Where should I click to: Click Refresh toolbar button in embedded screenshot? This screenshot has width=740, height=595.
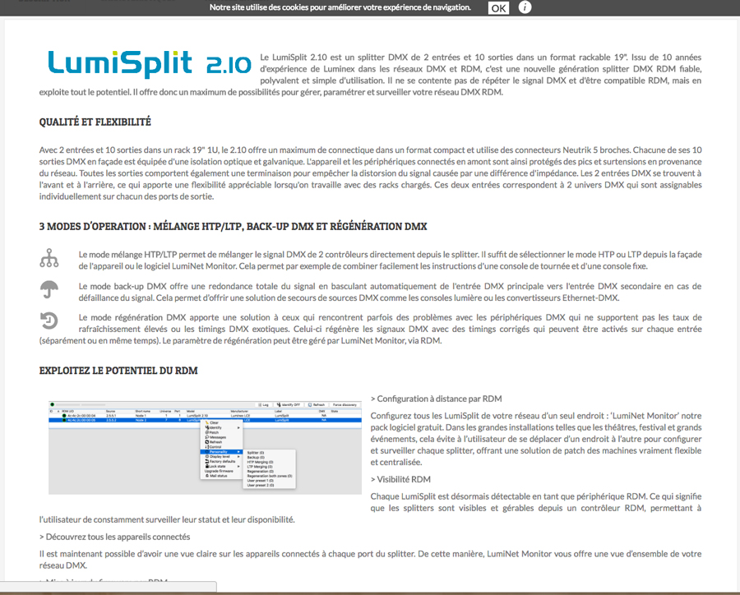click(x=317, y=405)
